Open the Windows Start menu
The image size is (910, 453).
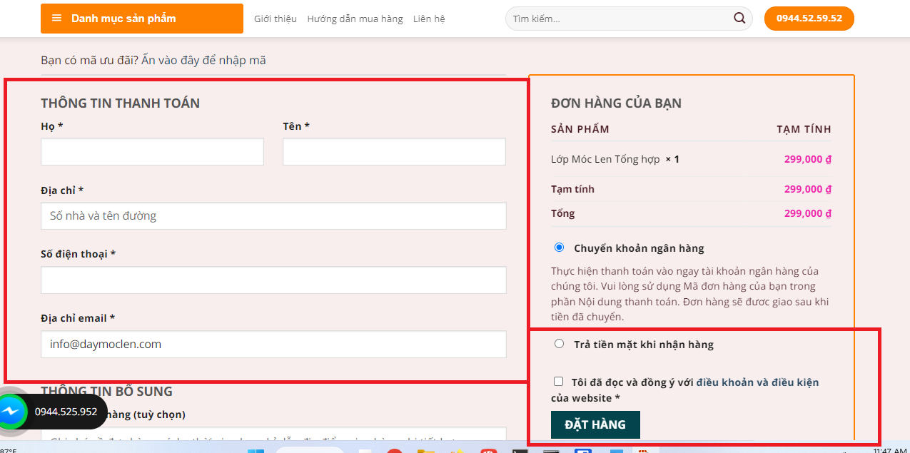(256, 451)
